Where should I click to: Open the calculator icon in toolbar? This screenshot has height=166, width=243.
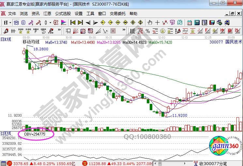tap(197, 23)
